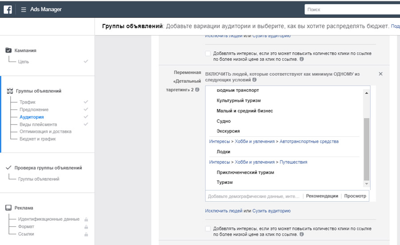Viewport: 400px width, 245px height.
Task: Go to the Ссылки step
Action: click(26, 234)
